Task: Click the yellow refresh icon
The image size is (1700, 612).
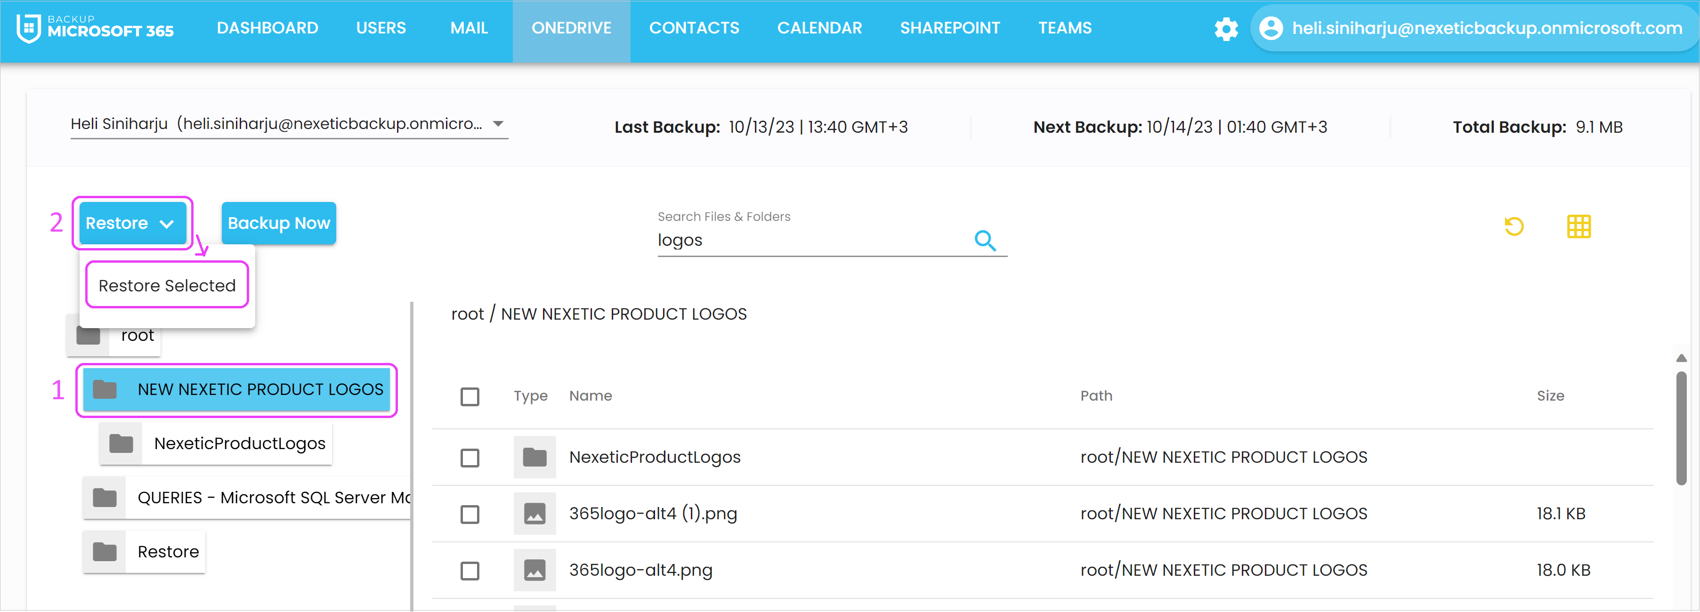Action: coord(1514,226)
